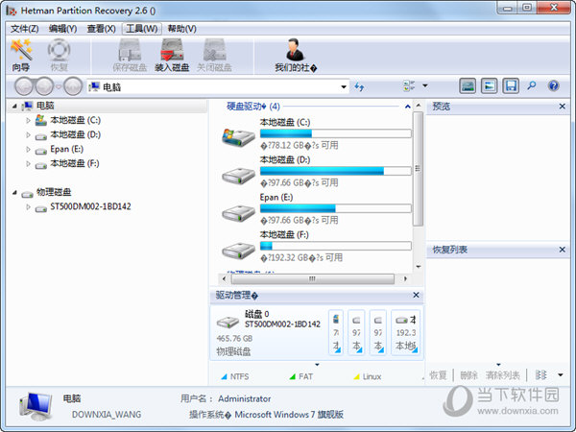The width and height of the screenshot is (576, 432).
Task: Toggle the list panel toolbar icon
Action: click(x=489, y=86)
